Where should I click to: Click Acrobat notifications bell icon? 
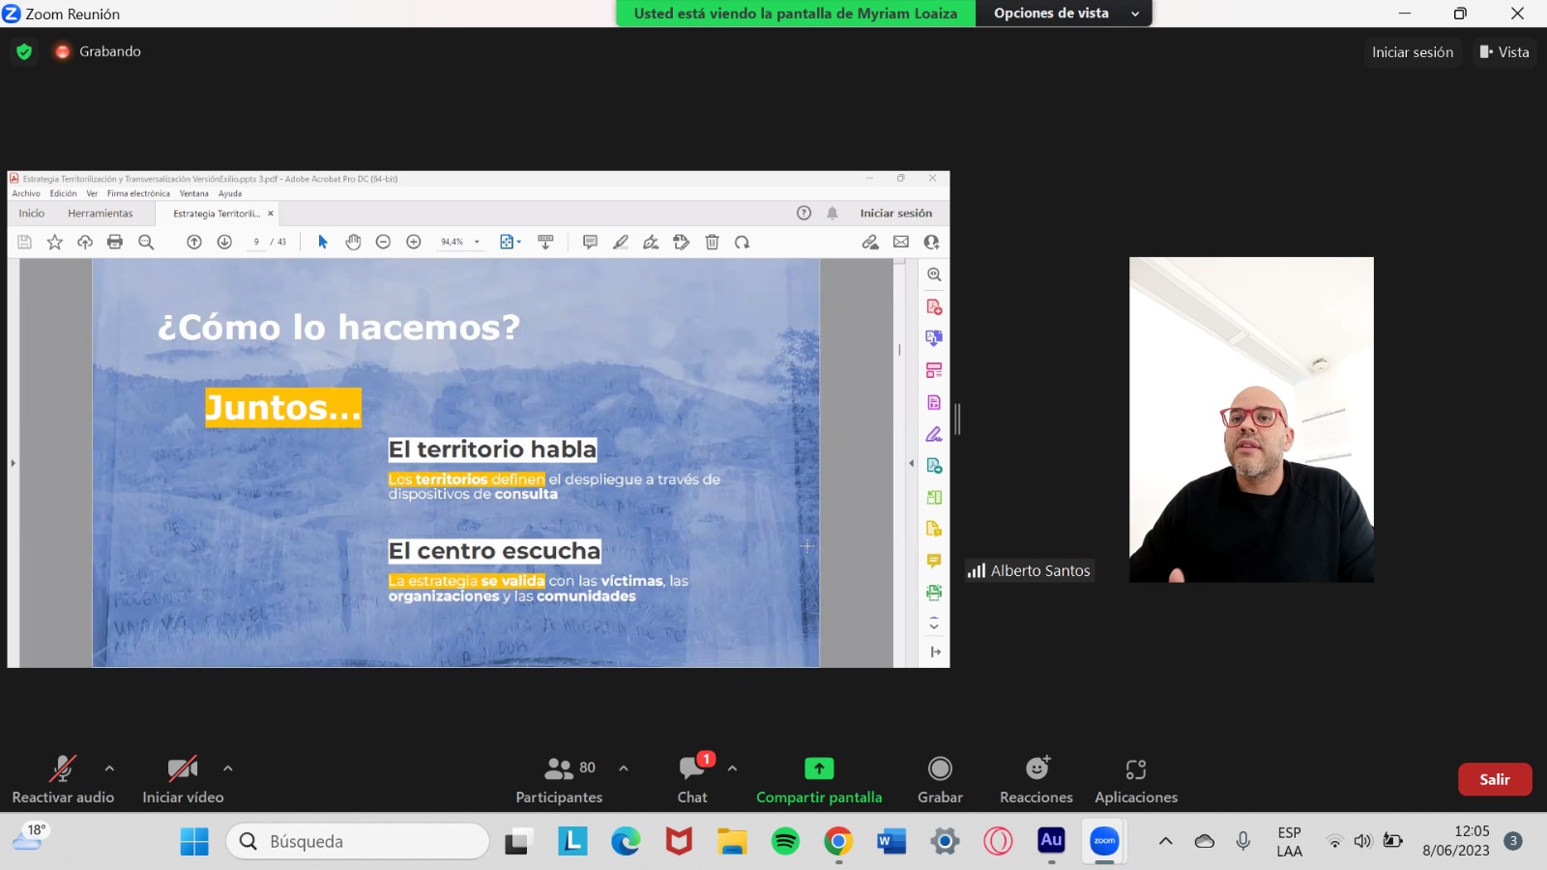[832, 213]
